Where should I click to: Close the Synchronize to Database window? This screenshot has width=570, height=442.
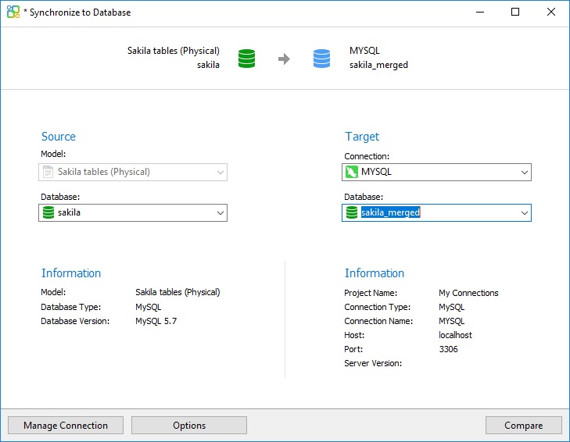551,12
